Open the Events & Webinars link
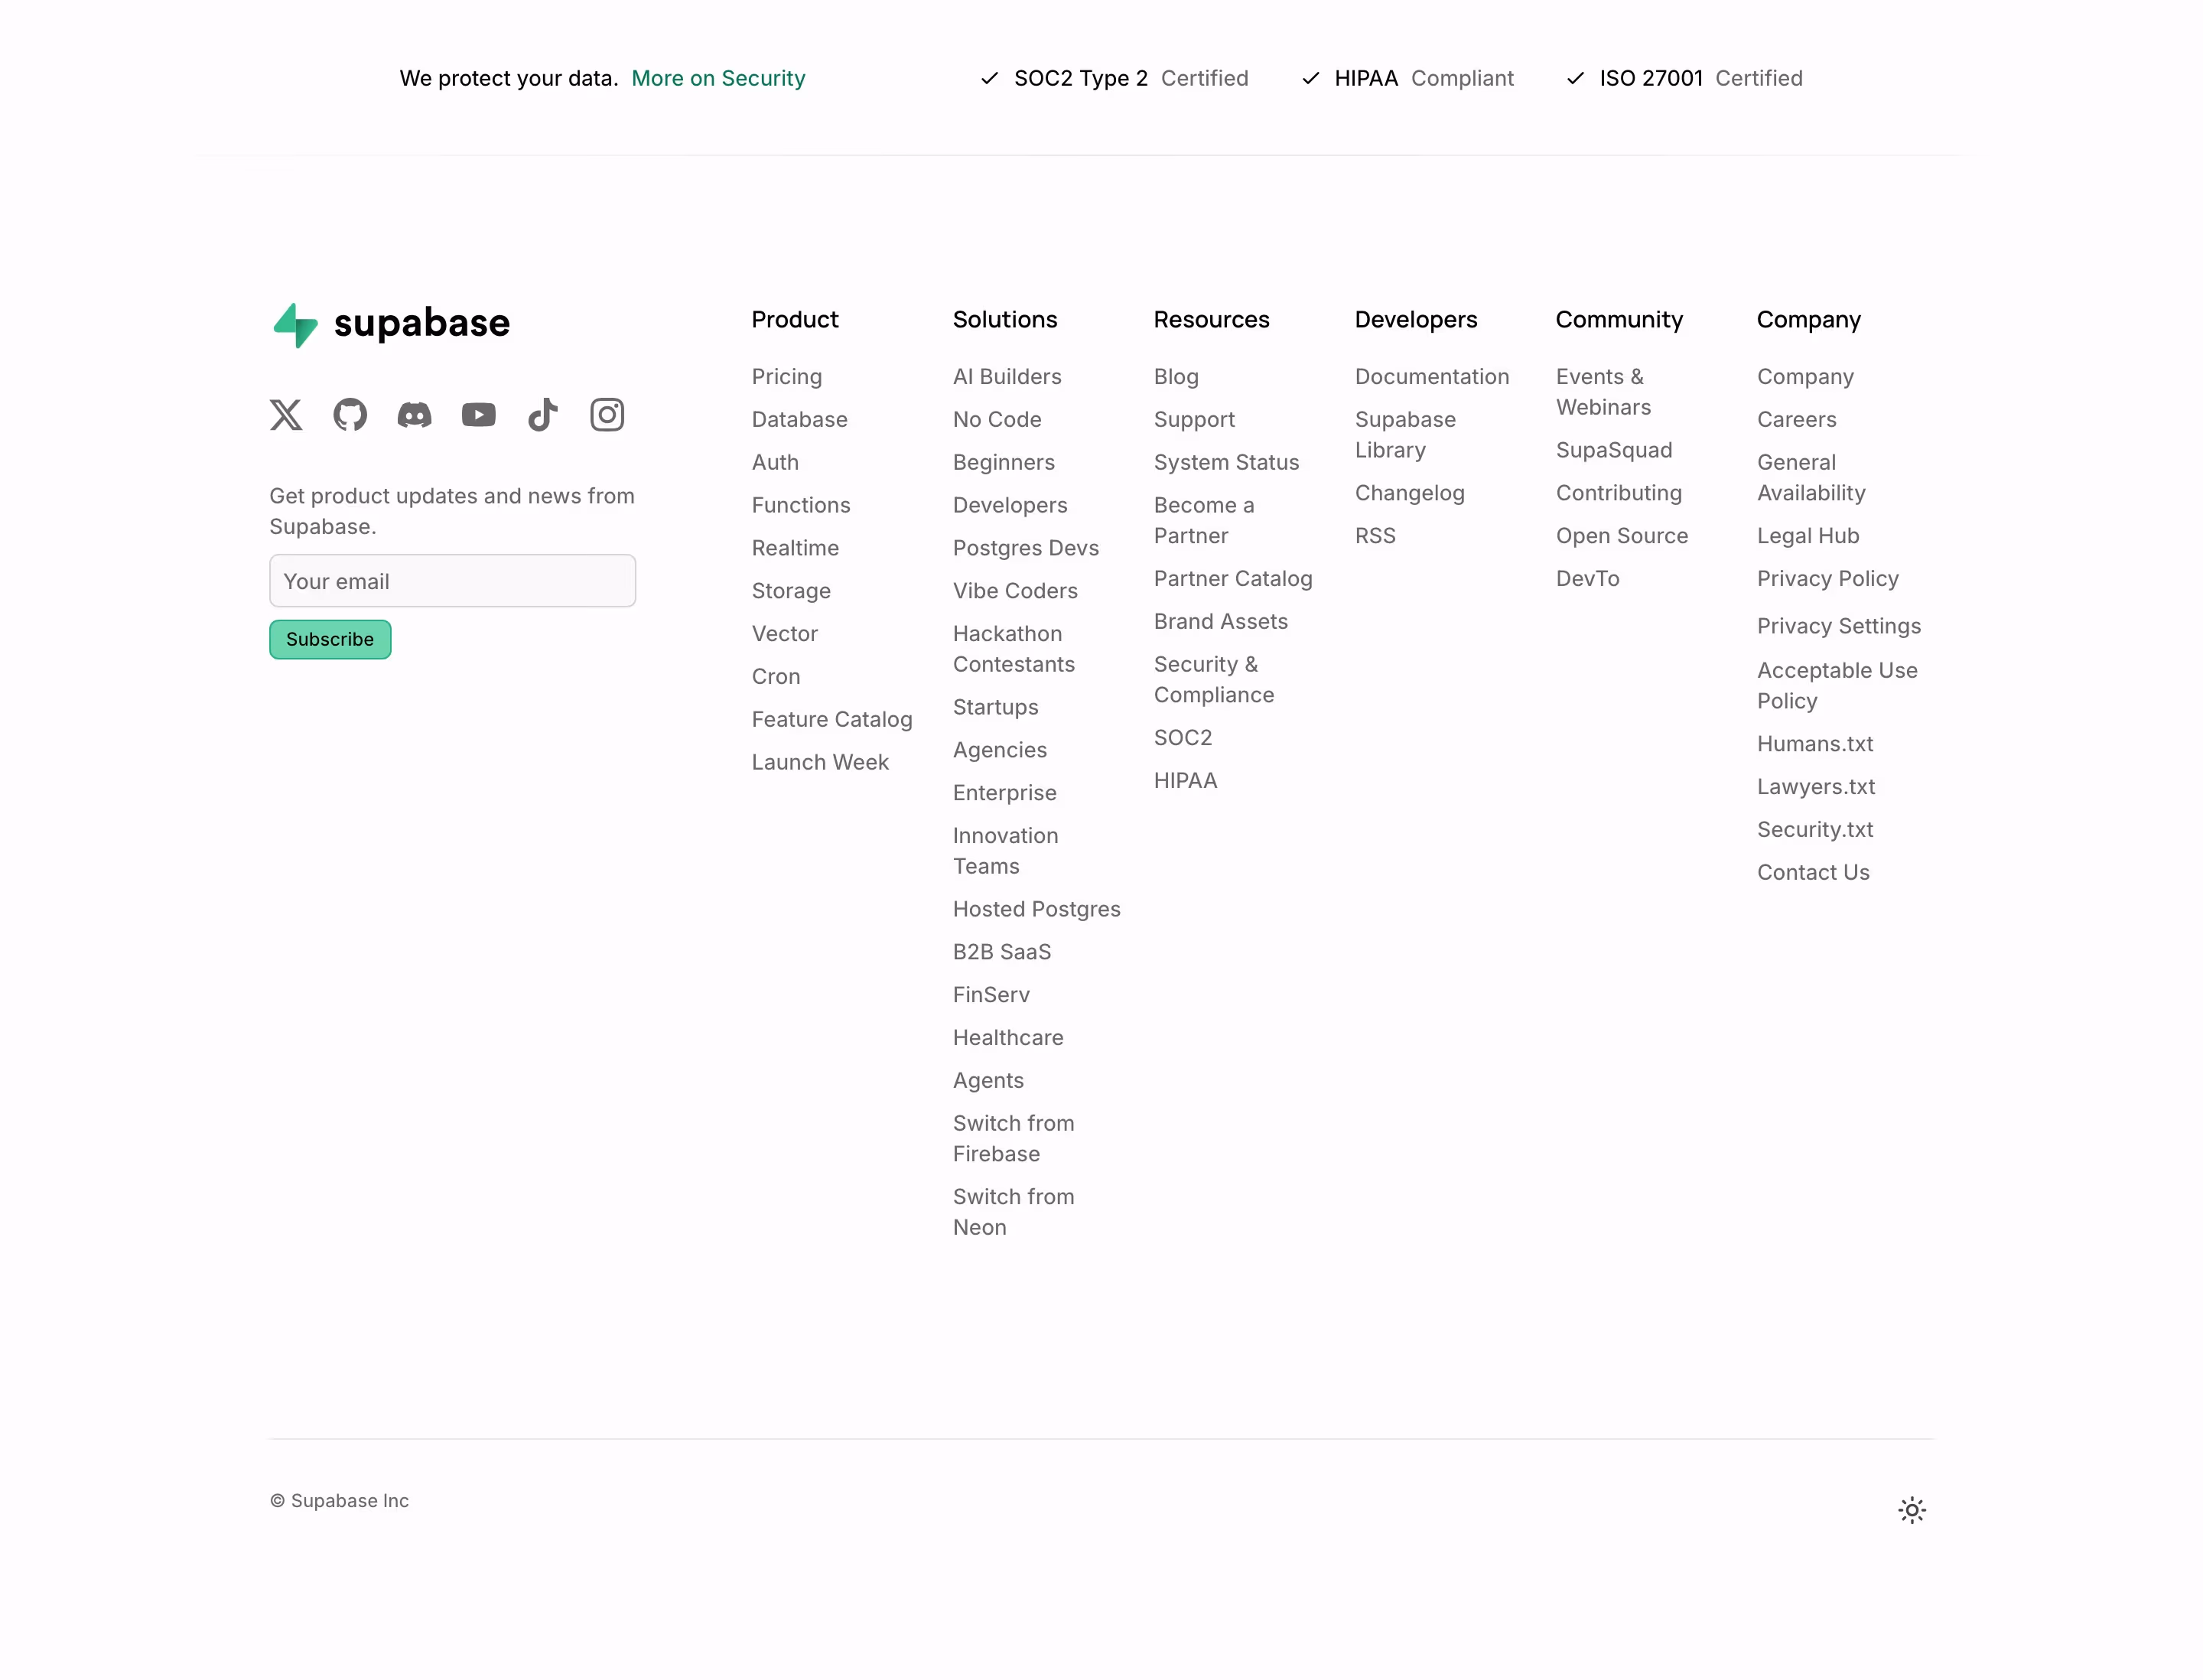2203x1680 pixels. [1603, 392]
